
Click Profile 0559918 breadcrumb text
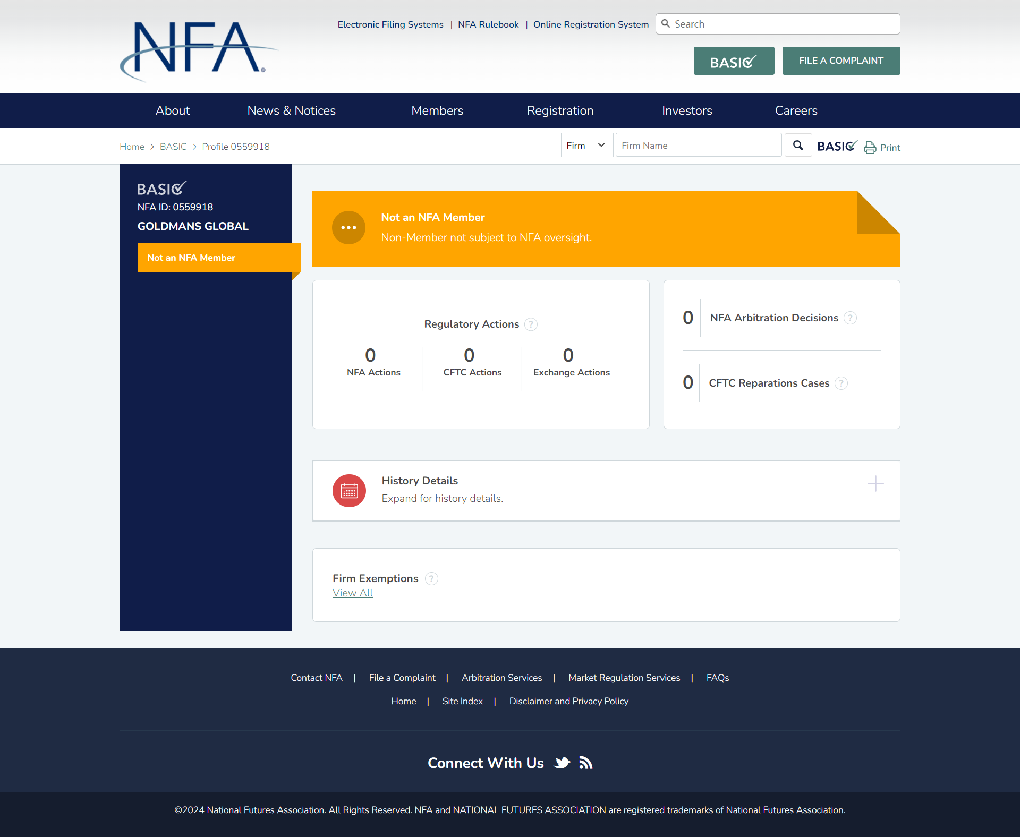click(x=236, y=147)
